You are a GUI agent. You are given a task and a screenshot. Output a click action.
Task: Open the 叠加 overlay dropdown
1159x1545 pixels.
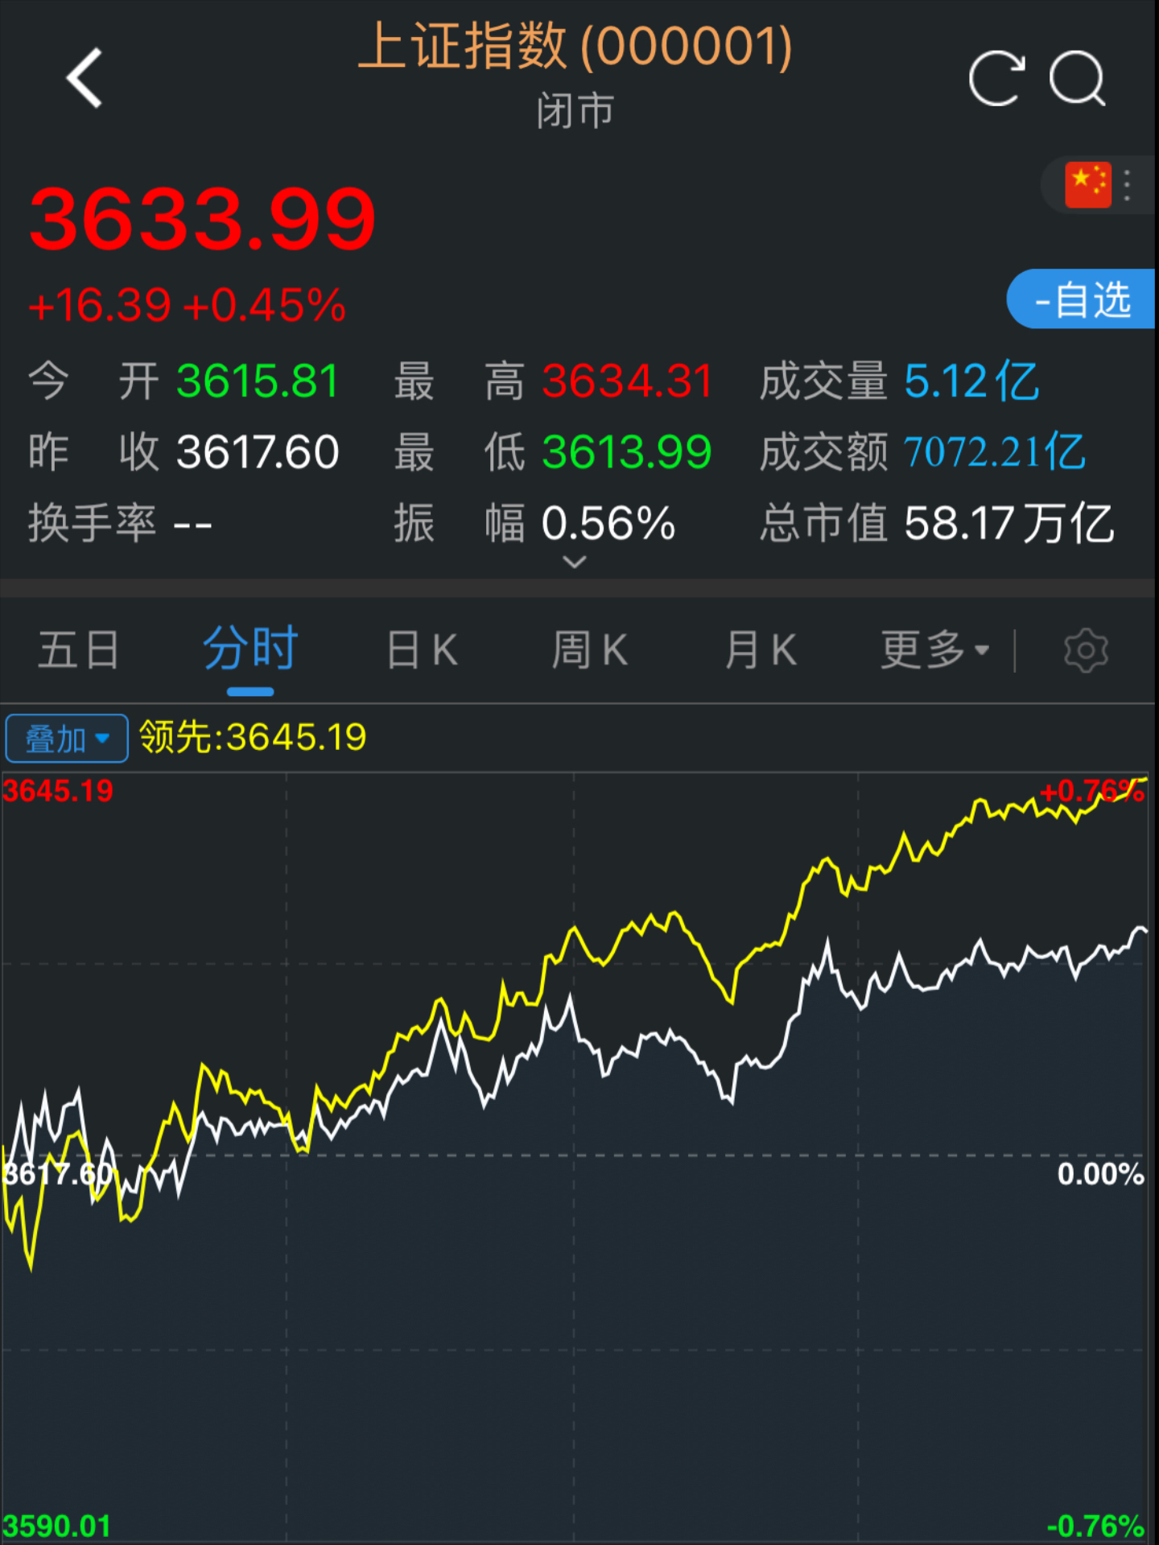[67, 738]
